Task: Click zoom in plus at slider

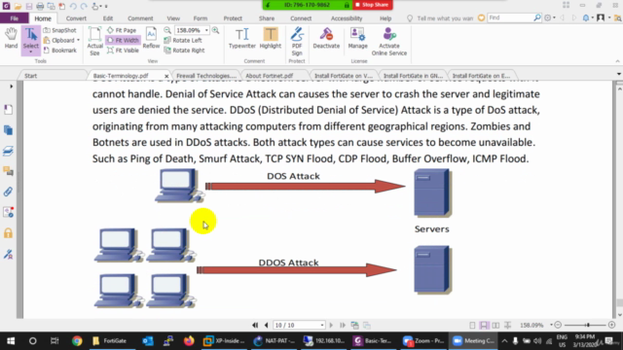Action: pyautogui.click(x=612, y=325)
